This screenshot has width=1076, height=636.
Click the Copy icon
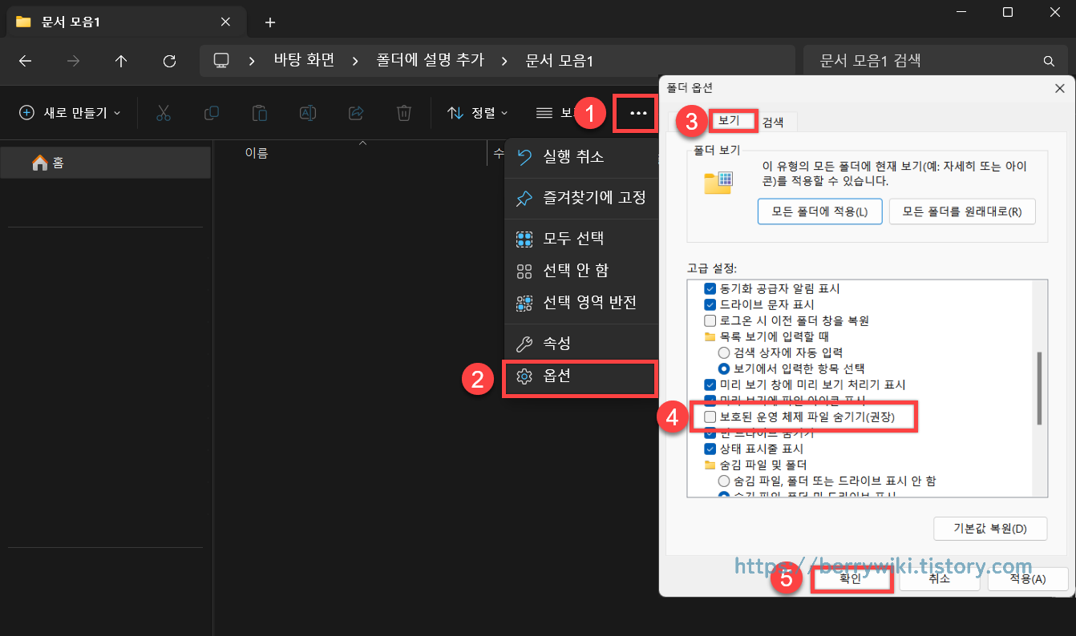(x=212, y=112)
